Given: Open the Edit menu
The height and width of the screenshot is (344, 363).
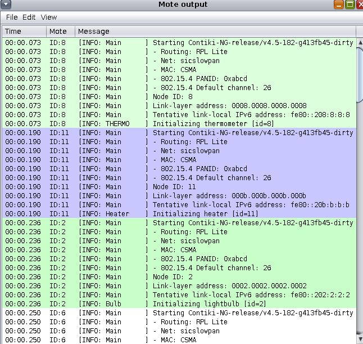Looking at the screenshot, I should pos(29,17).
